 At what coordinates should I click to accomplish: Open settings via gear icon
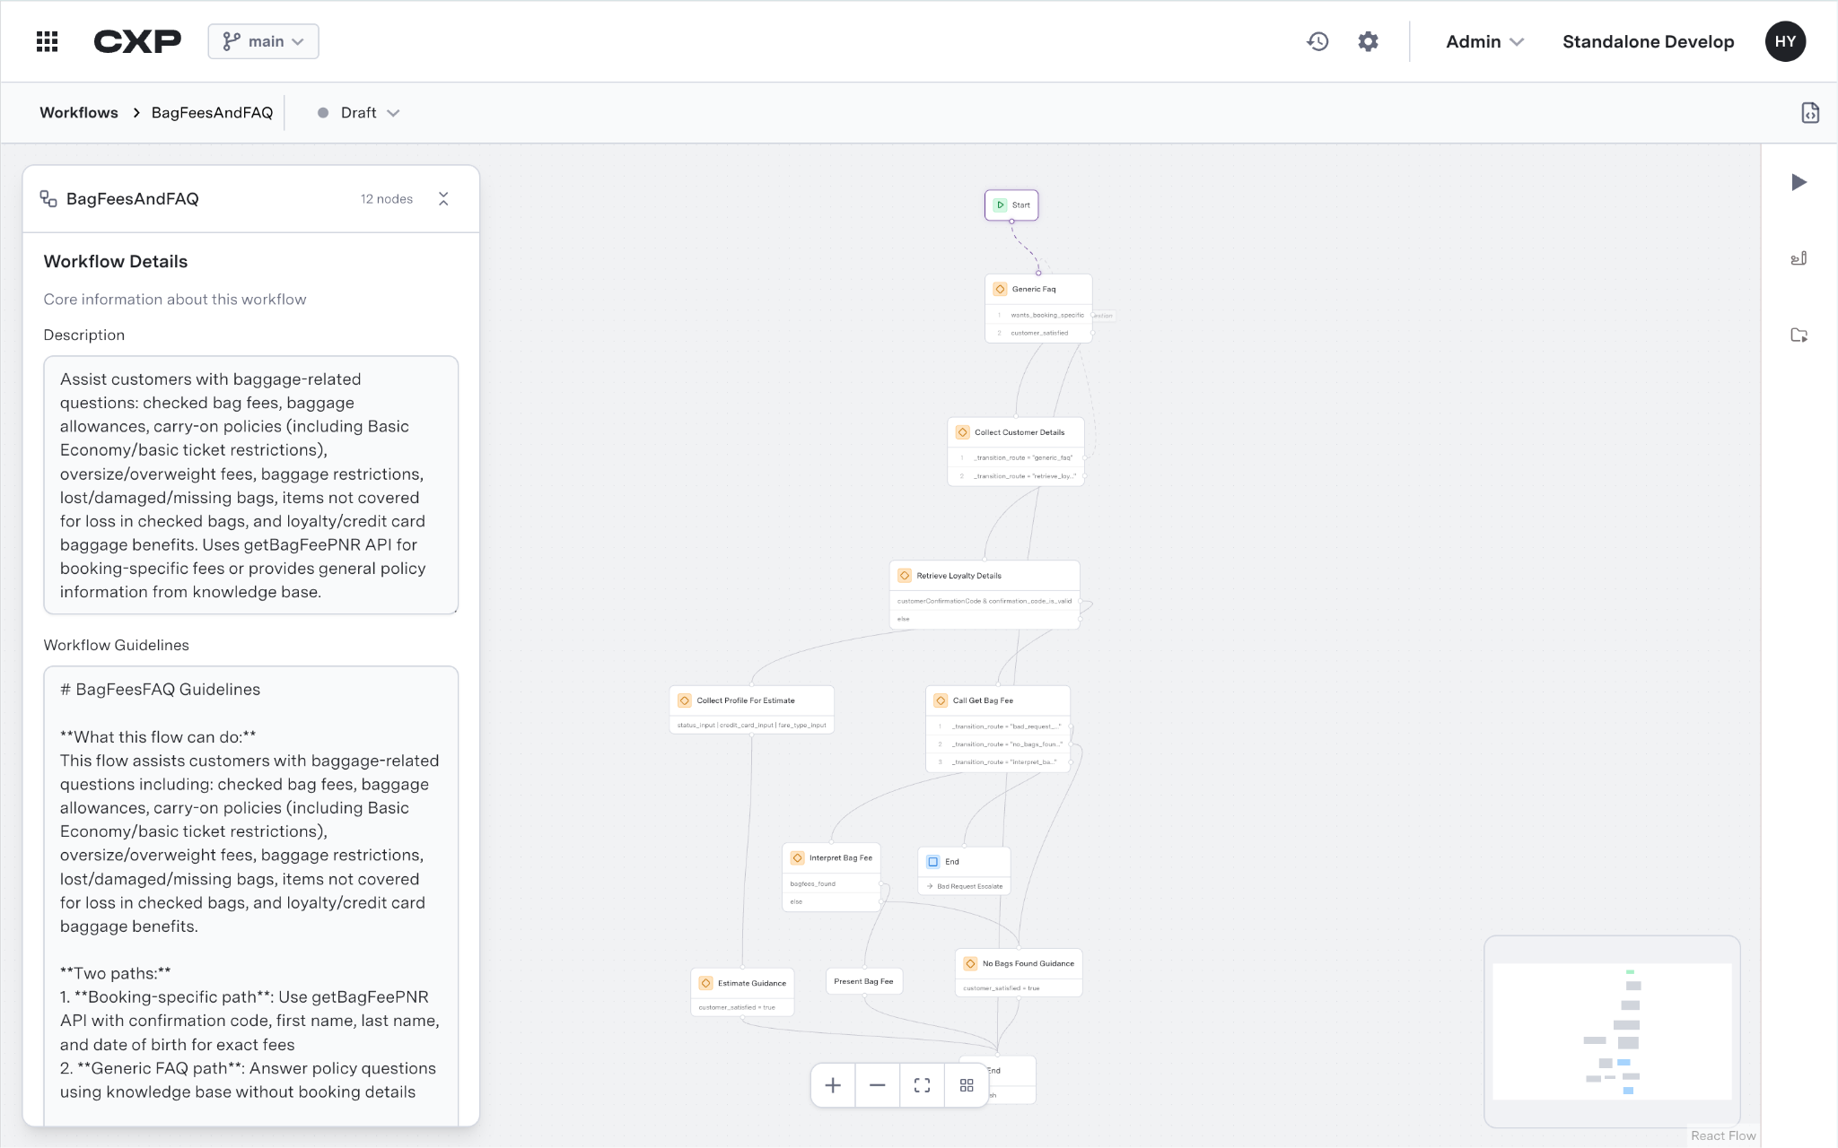(x=1368, y=41)
